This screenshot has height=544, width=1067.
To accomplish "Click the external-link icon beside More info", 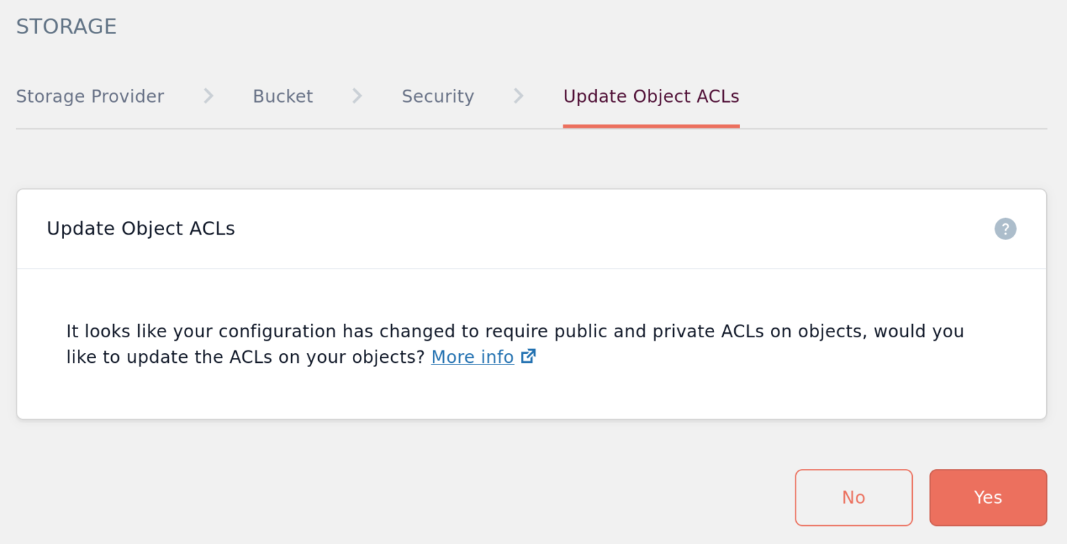I will point(528,356).
